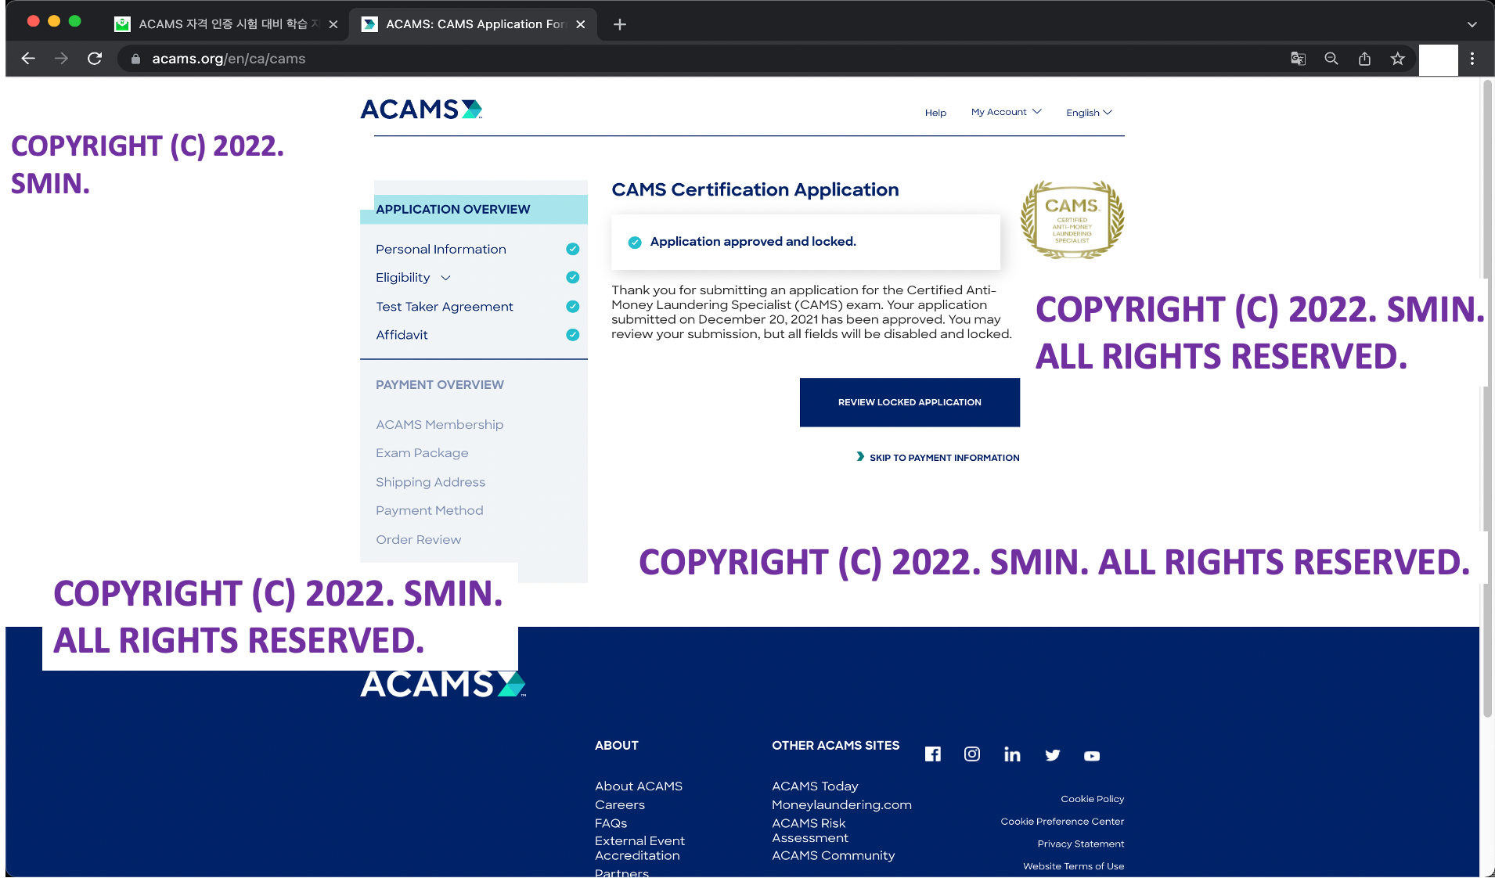
Task: Open Test Taker Agreement step
Action: 445,307
